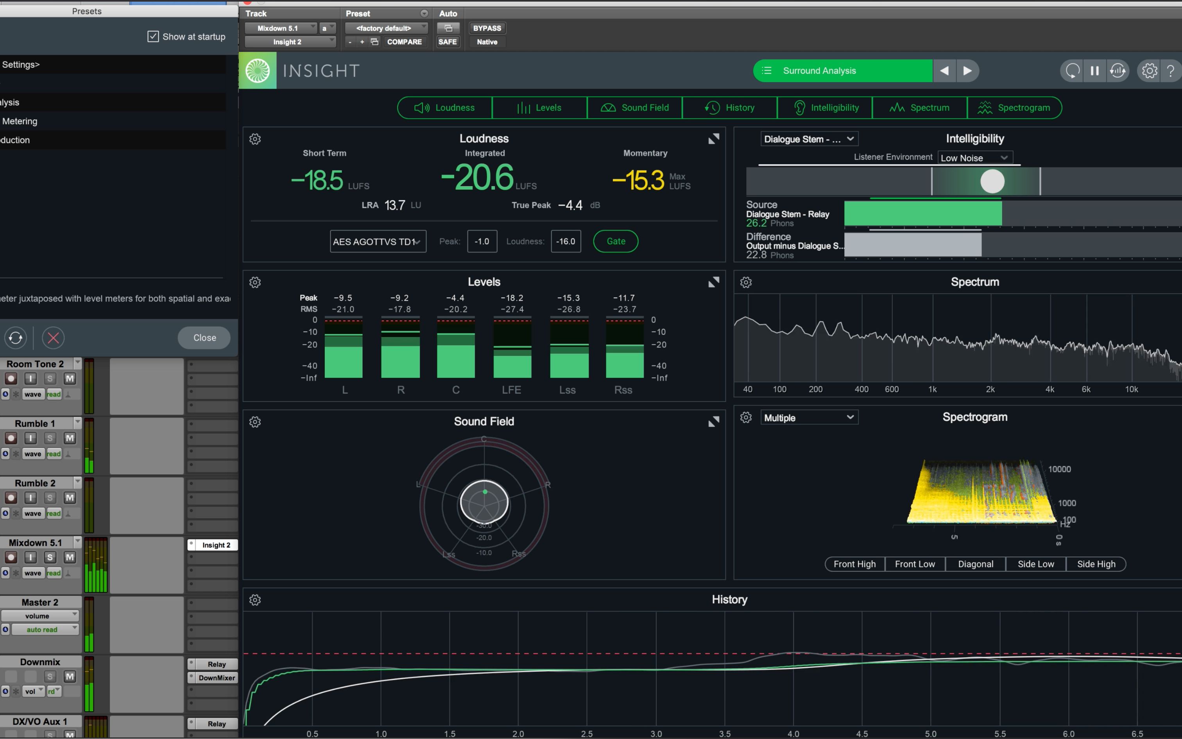The width and height of the screenshot is (1182, 739).
Task: Click the preset plus button
Action: (x=362, y=42)
